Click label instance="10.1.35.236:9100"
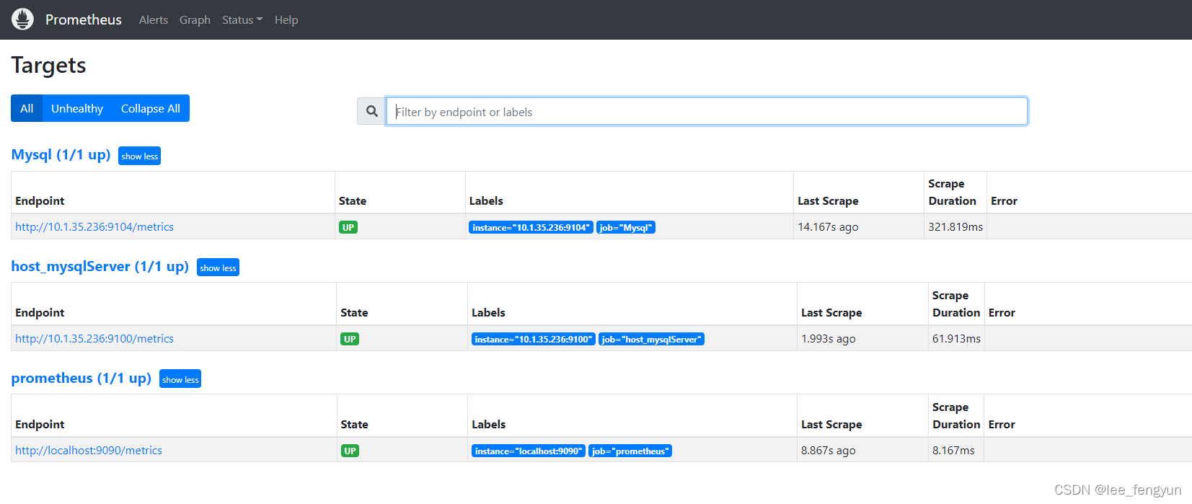Viewport: 1192px width, 504px height. pyautogui.click(x=534, y=339)
